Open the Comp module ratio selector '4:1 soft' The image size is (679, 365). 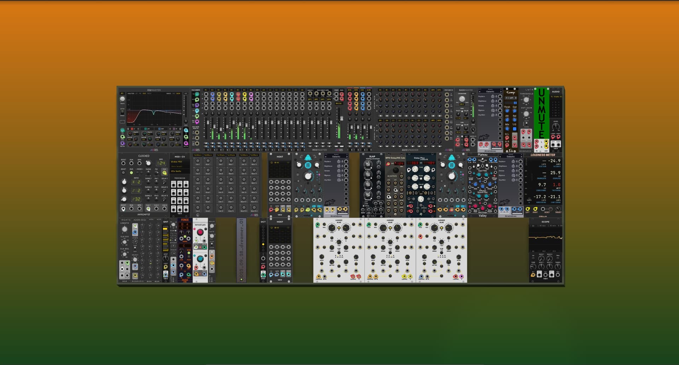(510, 98)
